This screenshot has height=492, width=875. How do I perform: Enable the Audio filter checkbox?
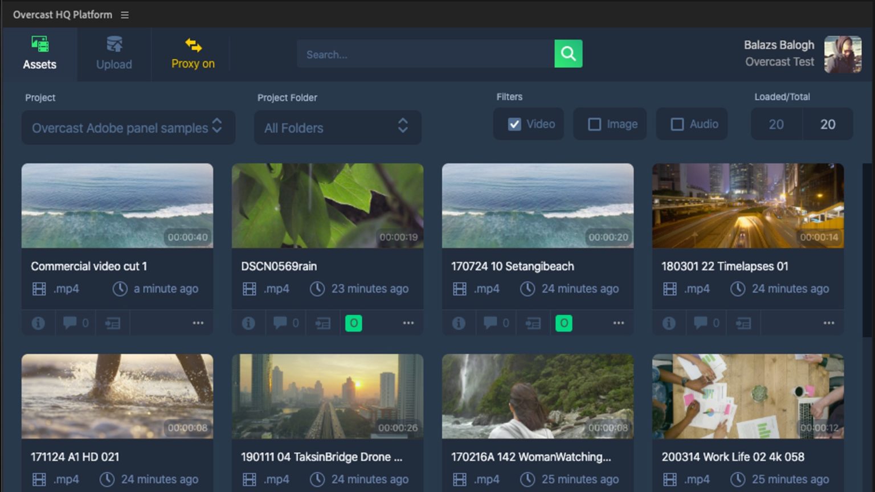[x=677, y=124]
